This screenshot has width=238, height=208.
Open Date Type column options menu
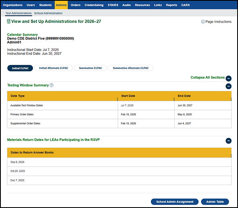[117, 99]
